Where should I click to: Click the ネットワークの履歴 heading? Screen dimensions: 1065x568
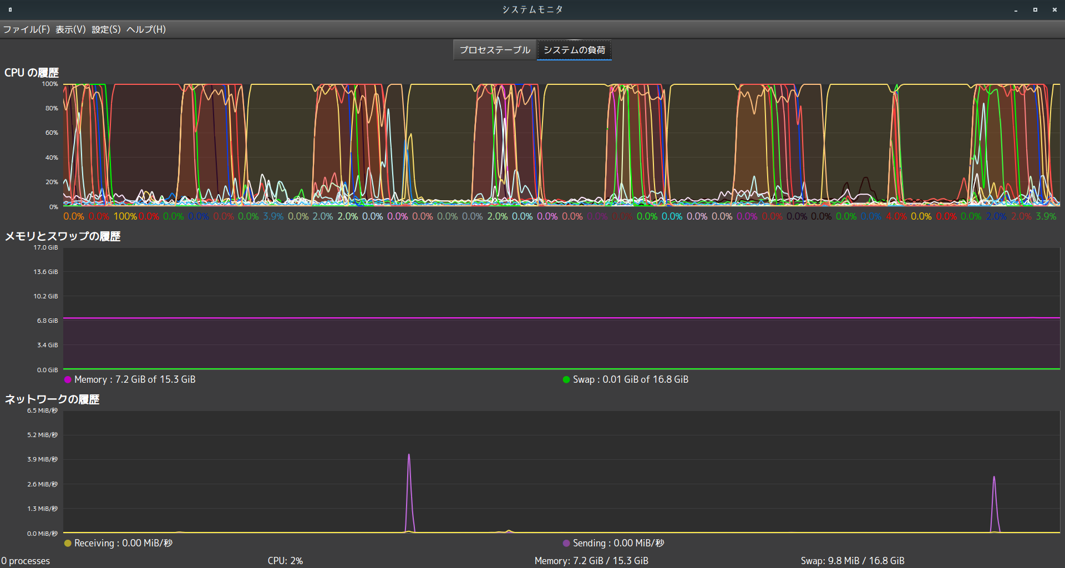[x=52, y=399]
